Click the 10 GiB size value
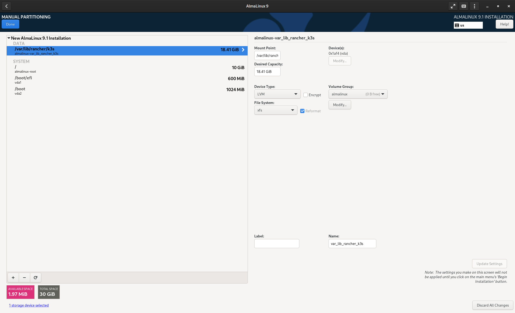This screenshot has height=313, width=515. pos(238,68)
